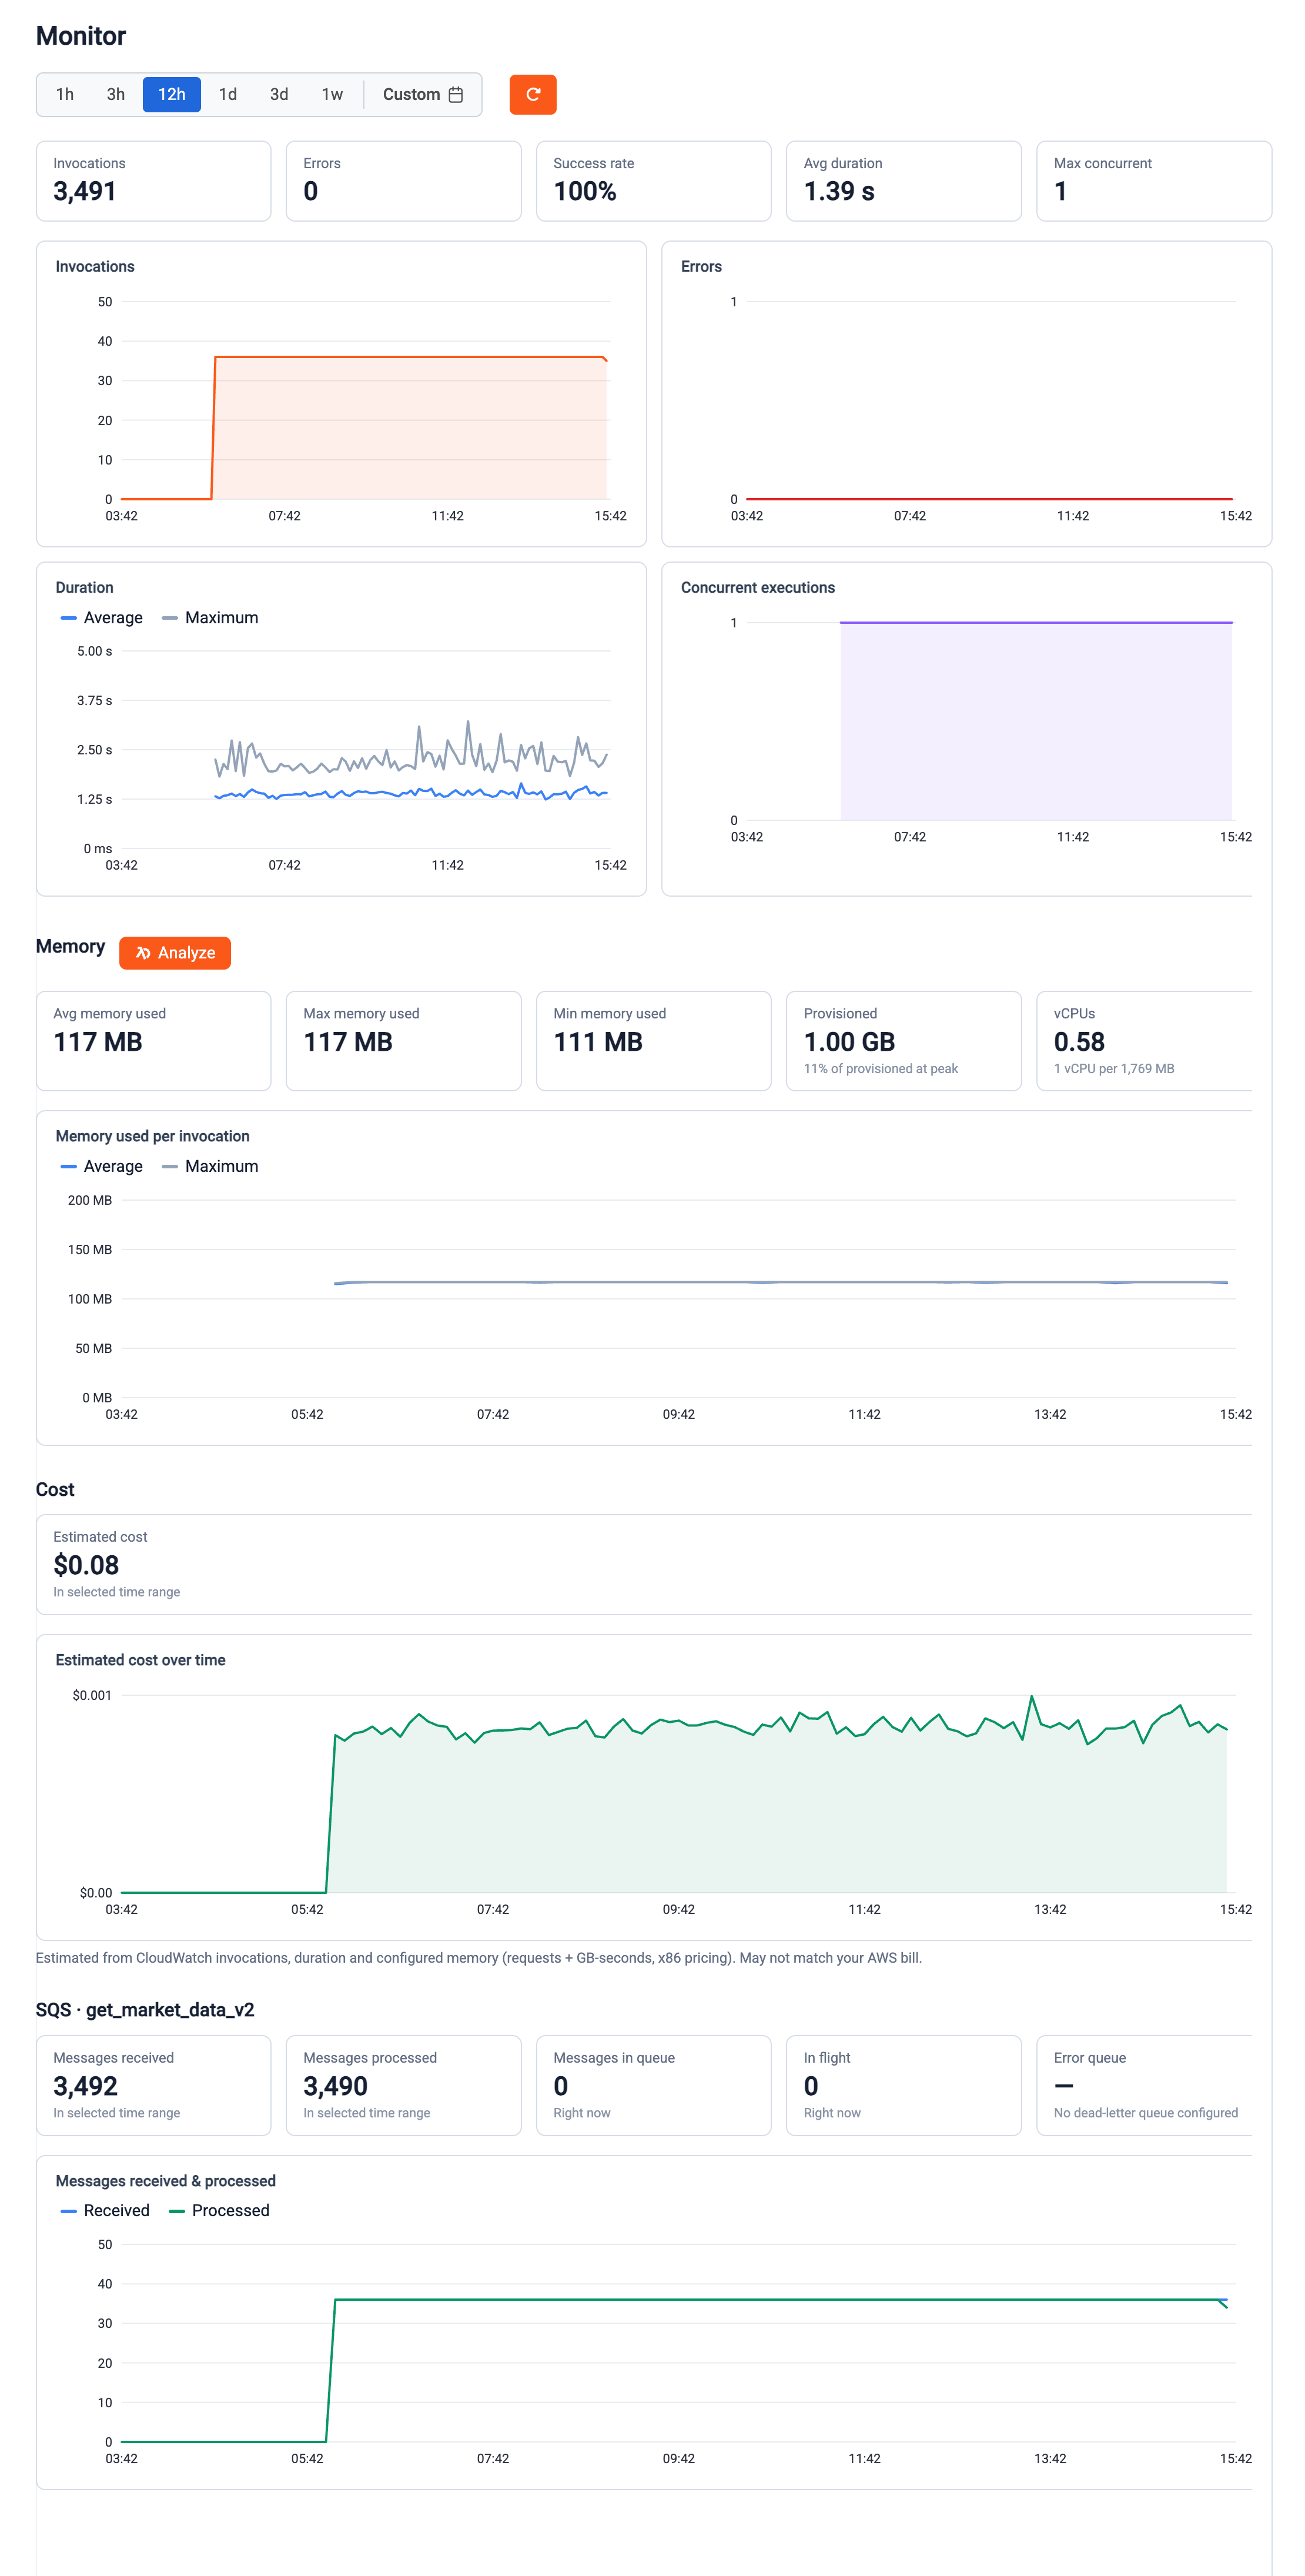The height and width of the screenshot is (2576, 1305).
Task: Select the 1h time range
Action: pos(65,94)
